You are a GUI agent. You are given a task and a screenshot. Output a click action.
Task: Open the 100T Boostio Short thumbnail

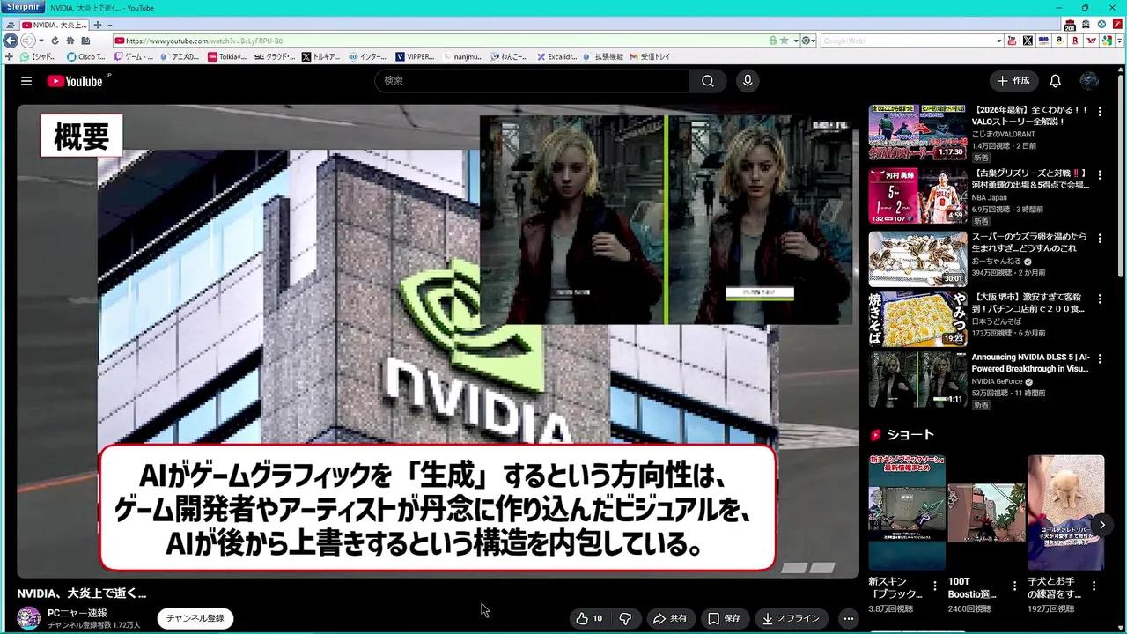coord(986,512)
